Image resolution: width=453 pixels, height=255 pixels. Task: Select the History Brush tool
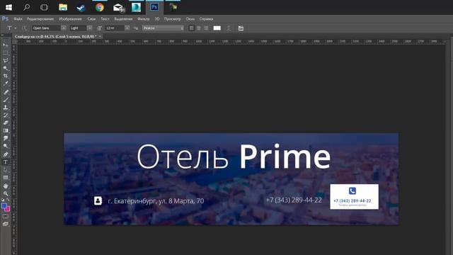click(6, 115)
